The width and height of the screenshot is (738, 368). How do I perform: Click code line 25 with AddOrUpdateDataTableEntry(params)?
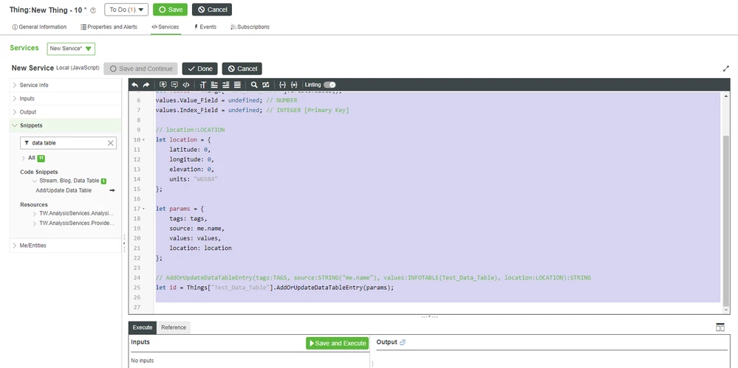[274, 287]
